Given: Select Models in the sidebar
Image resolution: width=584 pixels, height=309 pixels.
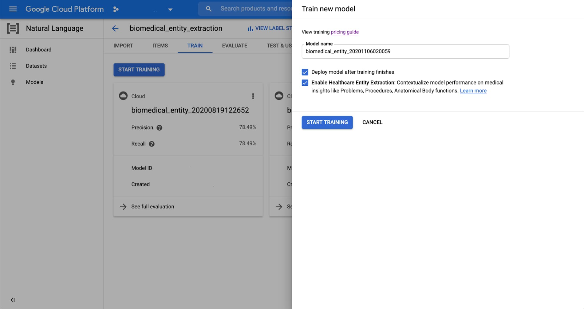Looking at the screenshot, I should (x=34, y=82).
